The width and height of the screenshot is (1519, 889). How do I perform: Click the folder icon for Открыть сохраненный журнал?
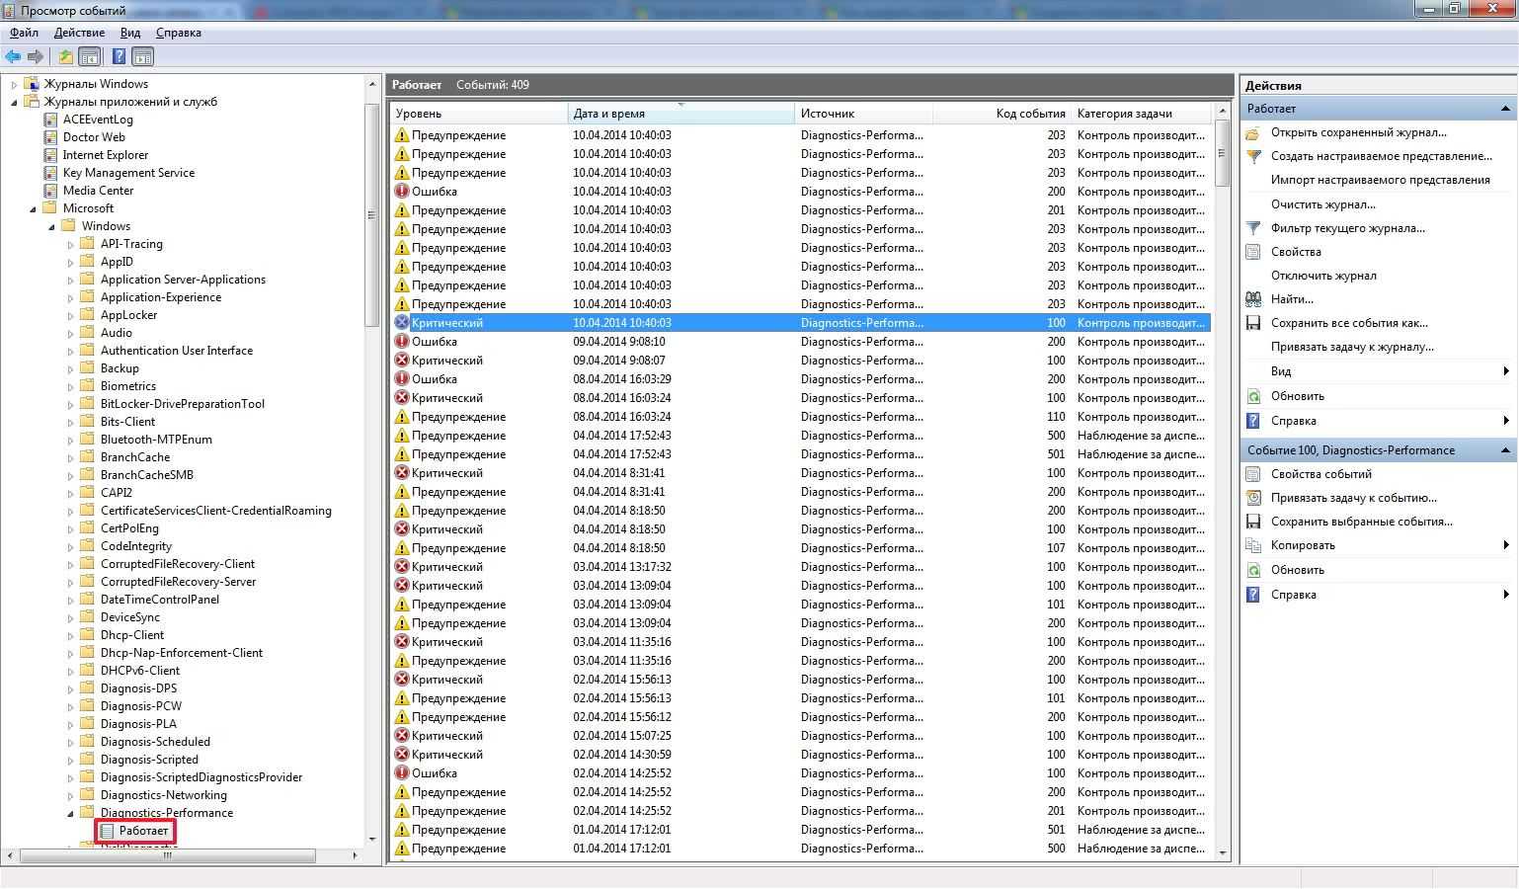1253,132
